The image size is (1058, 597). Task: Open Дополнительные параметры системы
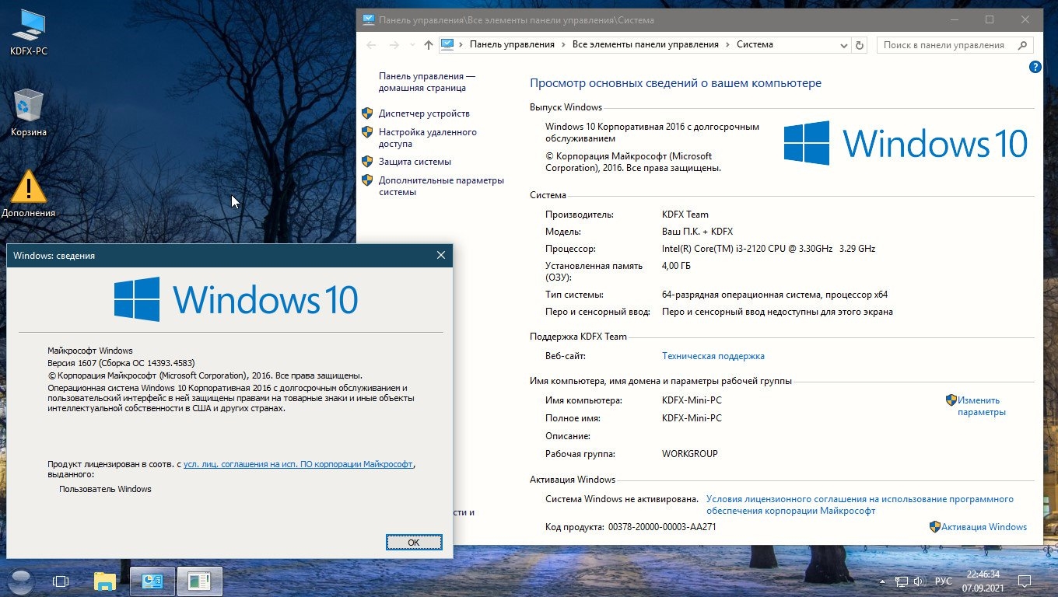click(x=441, y=186)
